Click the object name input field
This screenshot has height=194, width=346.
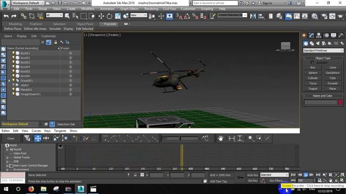321,102
